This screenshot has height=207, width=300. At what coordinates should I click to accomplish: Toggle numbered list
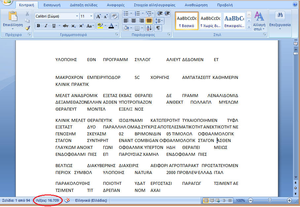(137, 14)
